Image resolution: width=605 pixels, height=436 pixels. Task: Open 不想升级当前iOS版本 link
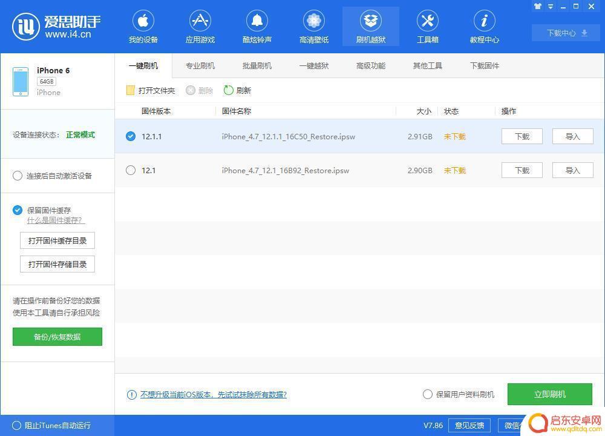coord(214,395)
